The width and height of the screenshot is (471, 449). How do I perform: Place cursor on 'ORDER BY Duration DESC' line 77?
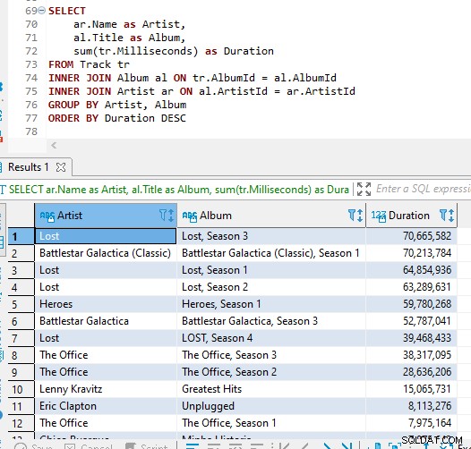coord(117,118)
